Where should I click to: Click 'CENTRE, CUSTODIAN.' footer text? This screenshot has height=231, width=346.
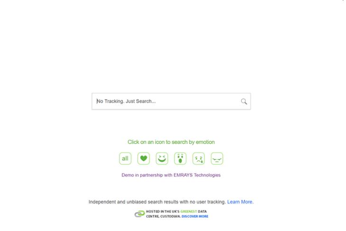tap(164, 216)
